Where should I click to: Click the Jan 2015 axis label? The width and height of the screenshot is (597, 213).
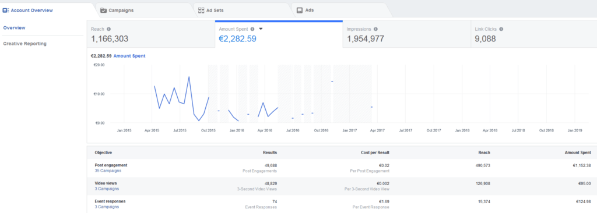coord(124,130)
